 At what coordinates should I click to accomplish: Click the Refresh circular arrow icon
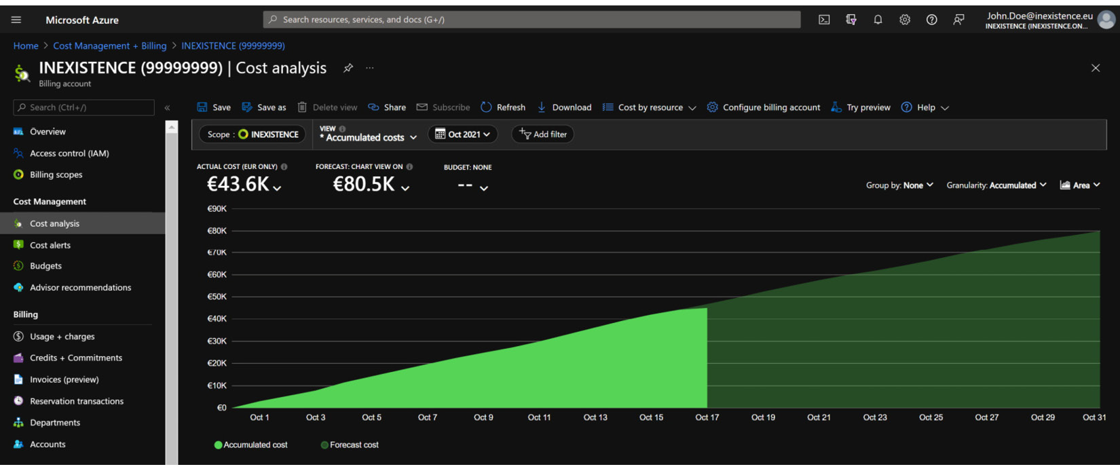point(486,107)
